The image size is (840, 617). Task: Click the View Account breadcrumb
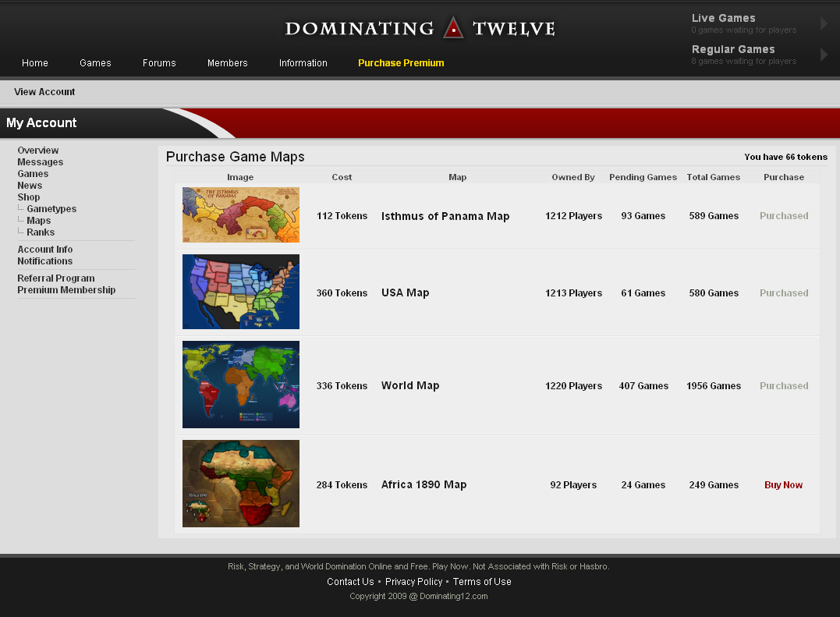(x=44, y=92)
